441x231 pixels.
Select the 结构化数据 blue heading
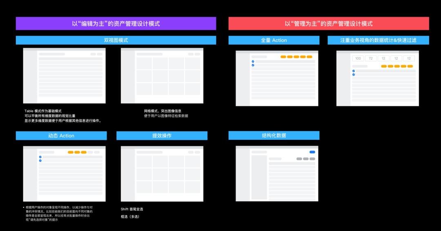(x=274, y=135)
